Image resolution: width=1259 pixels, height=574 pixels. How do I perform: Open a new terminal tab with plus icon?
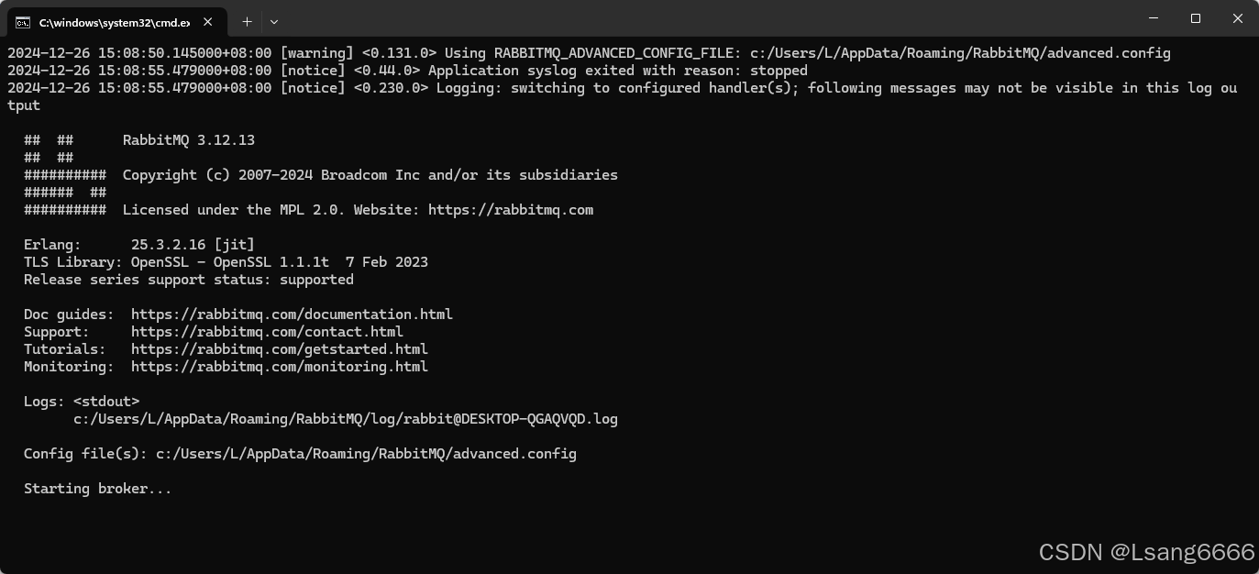pos(247,21)
